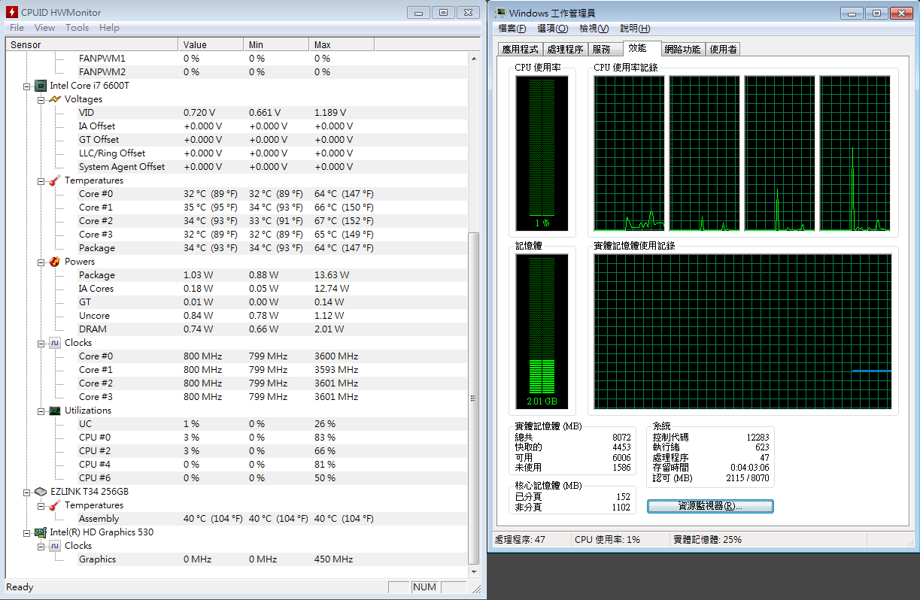The width and height of the screenshot is (920, 600).
Task: Collapse the Voltages tree node
Action: (41, 99)
